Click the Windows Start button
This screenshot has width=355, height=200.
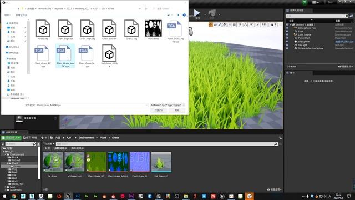[4, 196]
